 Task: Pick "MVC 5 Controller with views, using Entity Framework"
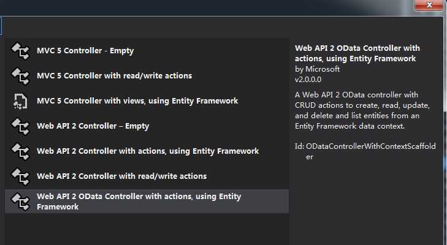(137, 101)
